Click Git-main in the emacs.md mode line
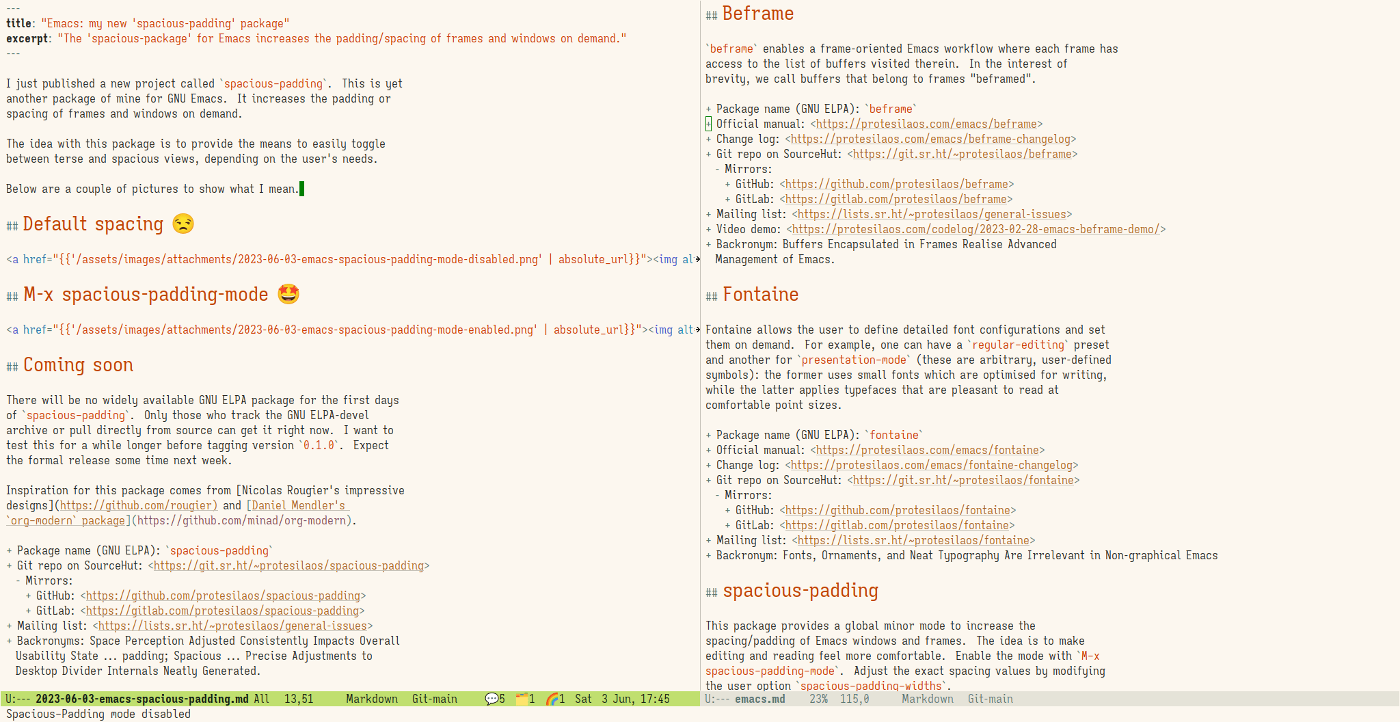The image size is (1400, 722). point(991,699)
